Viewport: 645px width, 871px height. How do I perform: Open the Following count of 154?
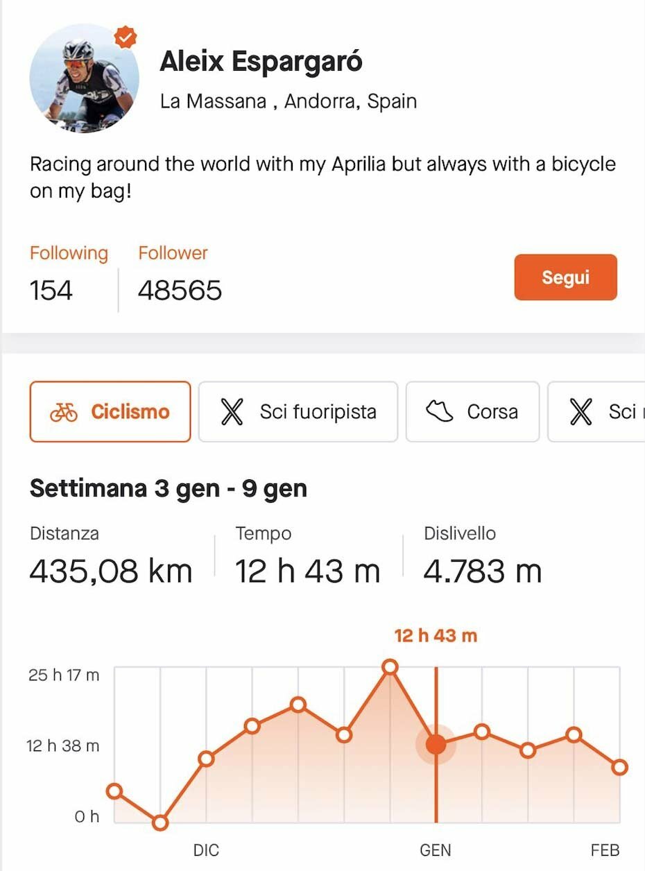51,290
